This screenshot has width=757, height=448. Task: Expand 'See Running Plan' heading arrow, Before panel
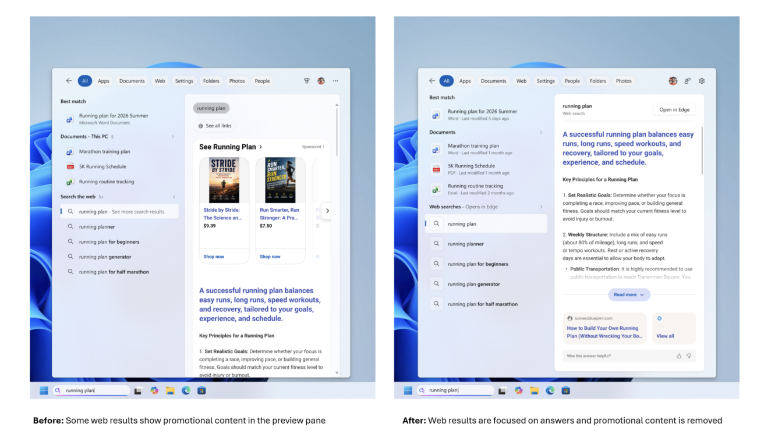(260, 147)
